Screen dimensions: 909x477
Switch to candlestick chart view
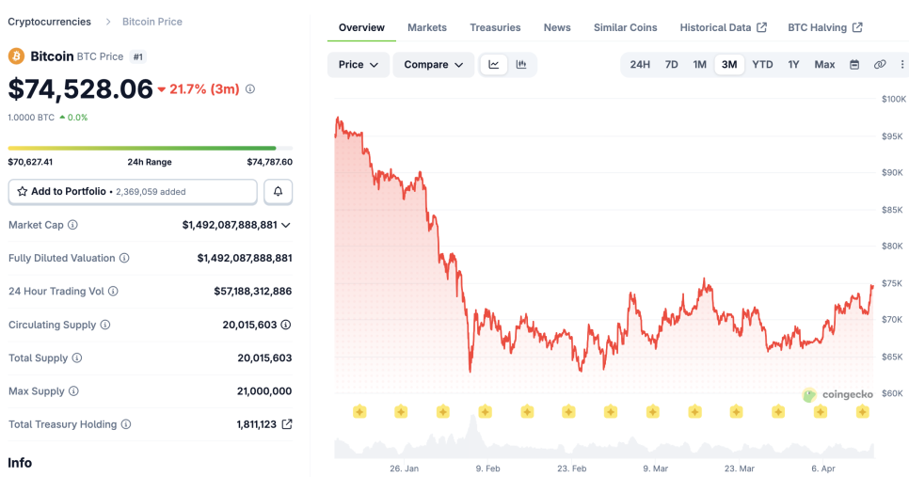pos(521,65)
